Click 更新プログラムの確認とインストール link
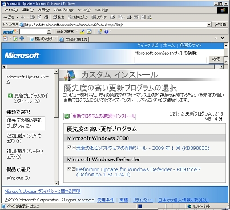 click(x=104, y=116)
